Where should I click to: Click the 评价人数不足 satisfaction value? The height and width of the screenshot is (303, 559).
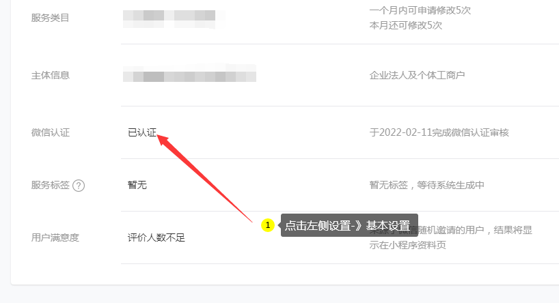point(156,237)
